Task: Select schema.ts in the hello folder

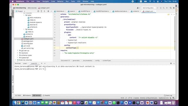Action: pyautogui.click(x=33, y=27)
